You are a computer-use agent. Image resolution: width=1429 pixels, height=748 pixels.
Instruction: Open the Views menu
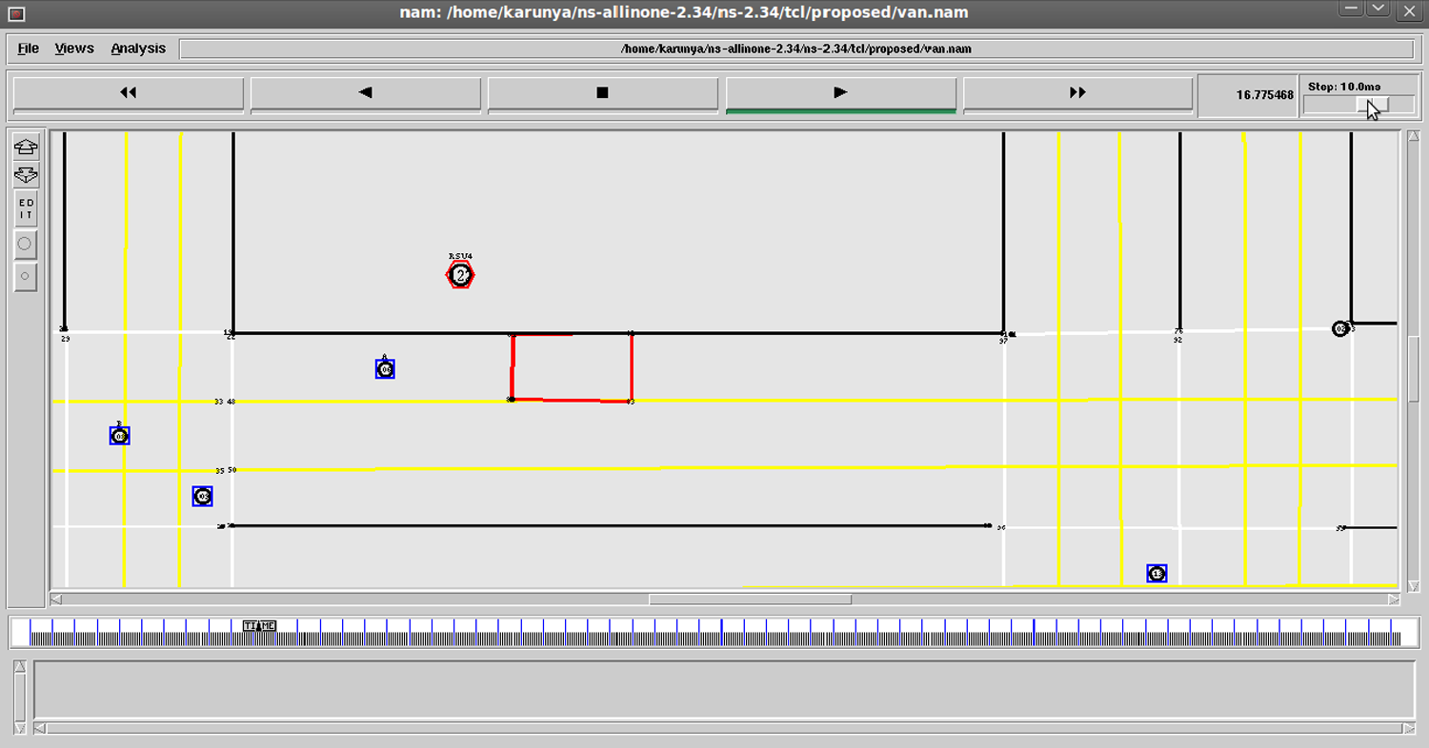tap(74, 49)
